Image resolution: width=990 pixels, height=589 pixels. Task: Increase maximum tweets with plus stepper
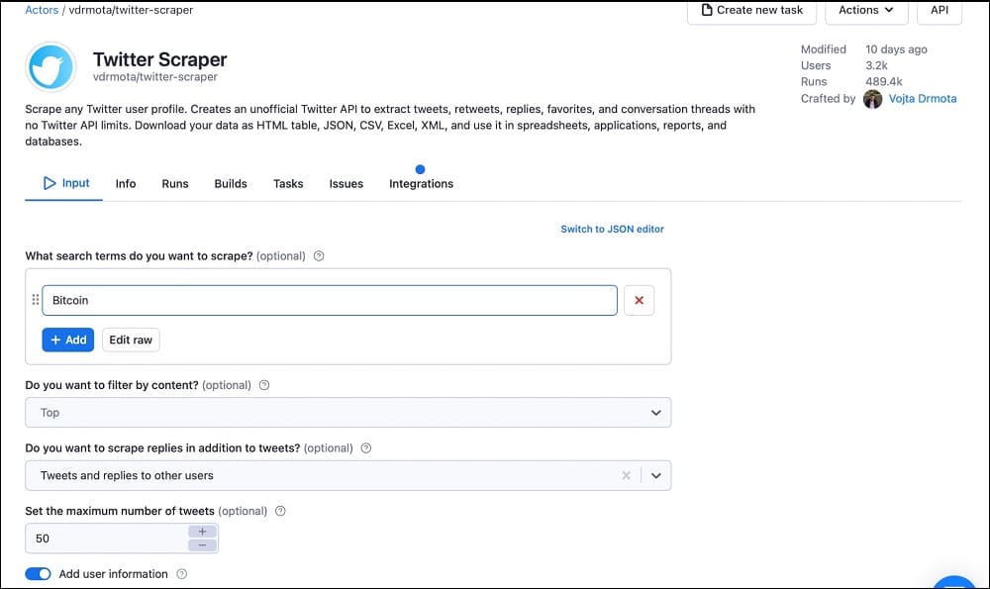202,532
